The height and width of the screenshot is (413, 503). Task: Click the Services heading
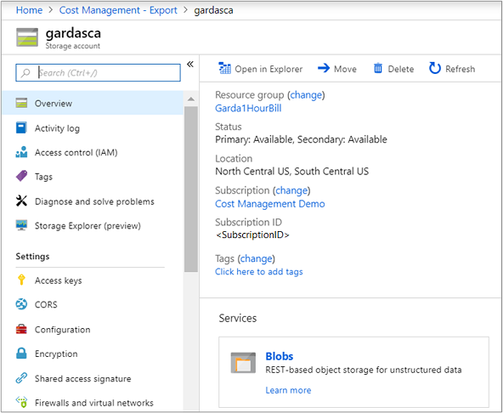[238, 318]
